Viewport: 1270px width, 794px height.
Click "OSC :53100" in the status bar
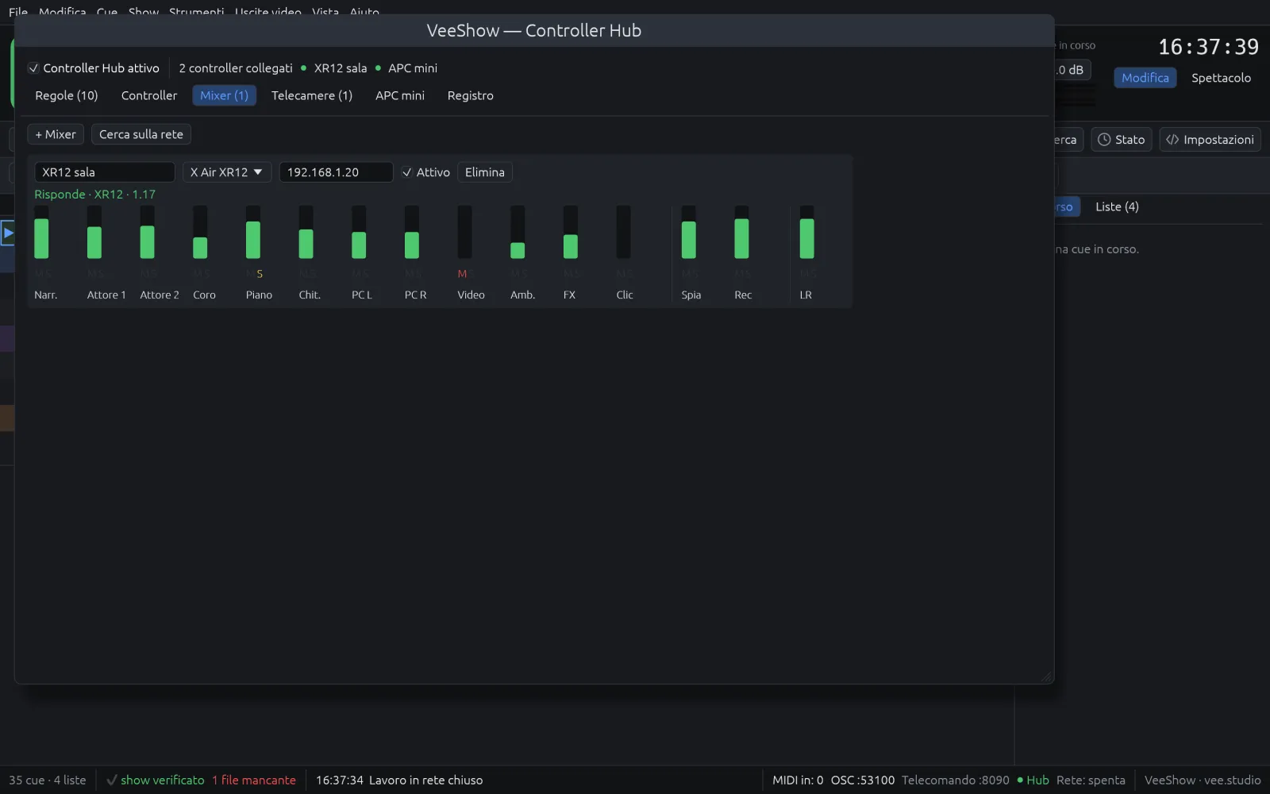(863, 781)
